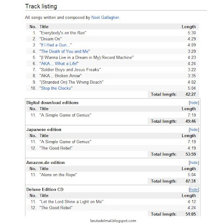
Task: Click the larutadelmal.blogspot.com watermark text
Action: point(113,221)
